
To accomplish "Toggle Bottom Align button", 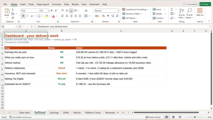I will (71, 10).
